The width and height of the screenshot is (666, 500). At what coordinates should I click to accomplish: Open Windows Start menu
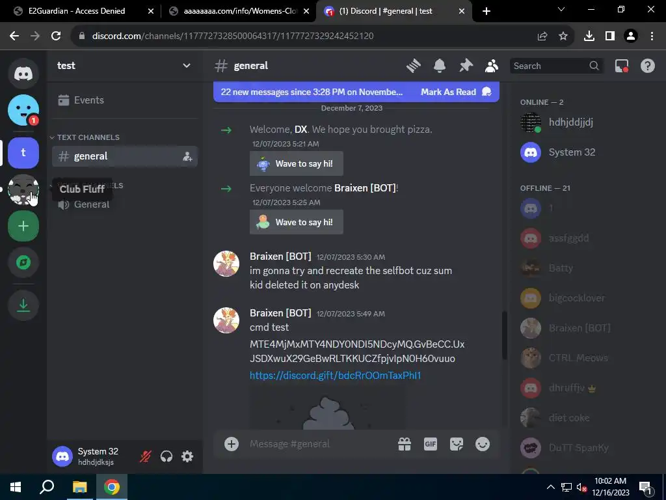(x=16, y=487)
